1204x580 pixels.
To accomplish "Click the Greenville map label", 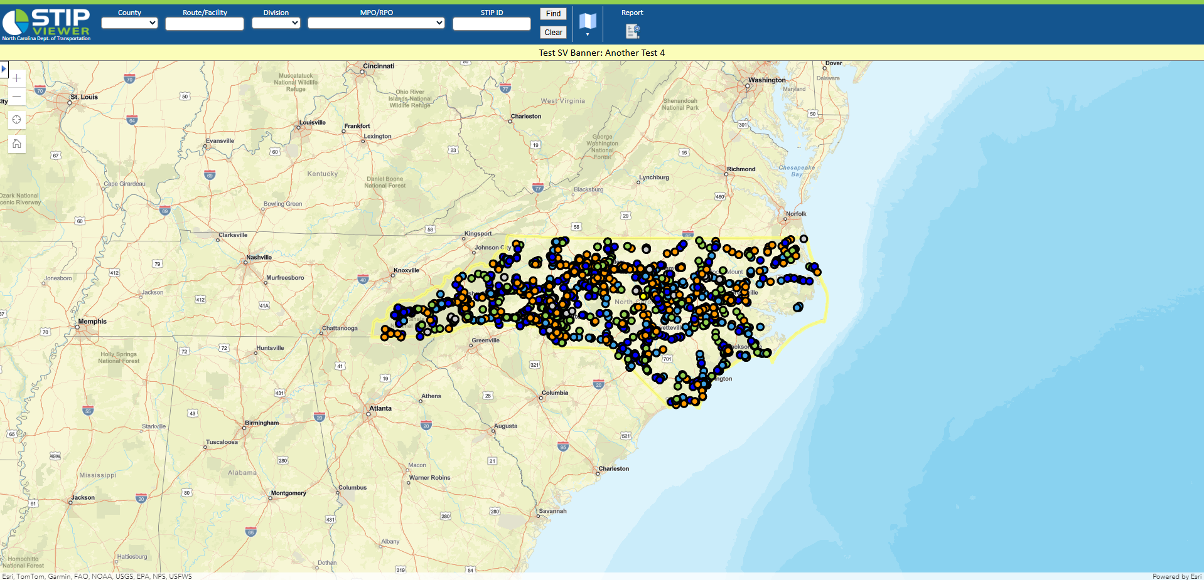I will pos(485,340).
